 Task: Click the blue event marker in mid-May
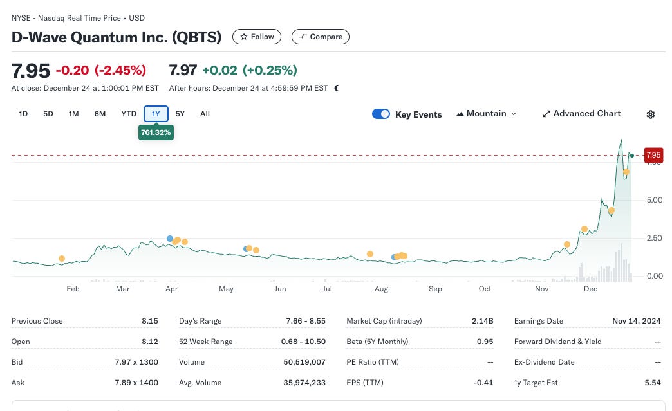tap(246, 249)
